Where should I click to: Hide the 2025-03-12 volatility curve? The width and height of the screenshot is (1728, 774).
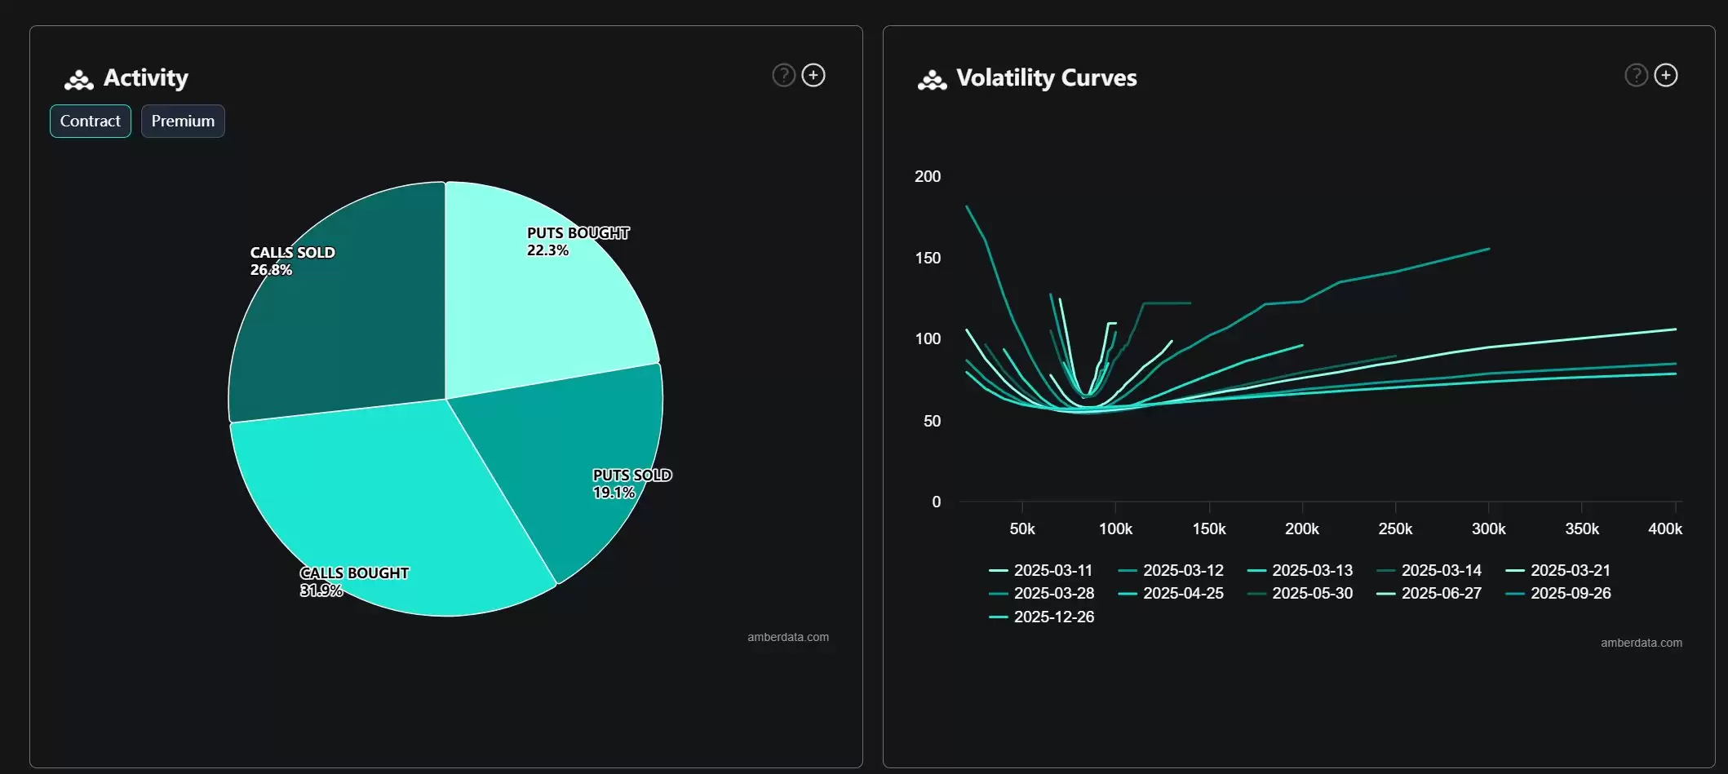point(1171,570)
